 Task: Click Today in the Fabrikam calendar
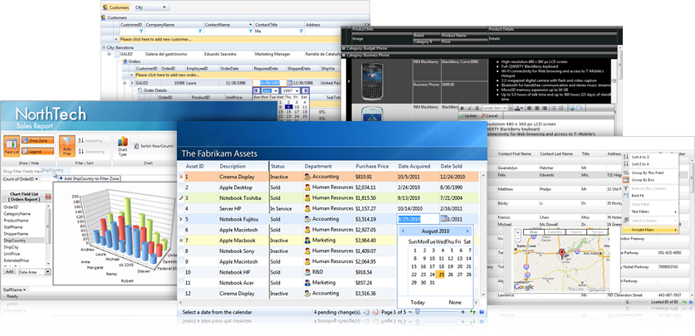(418, 303)
